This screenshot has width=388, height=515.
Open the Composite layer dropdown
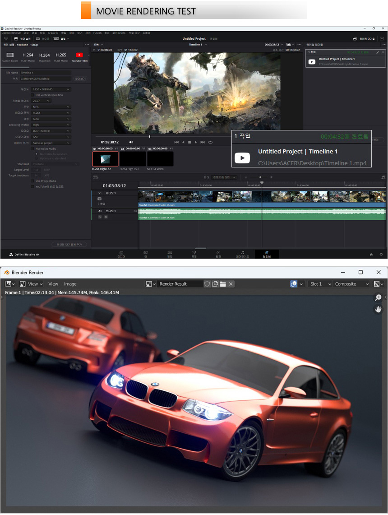coord(351,284)
